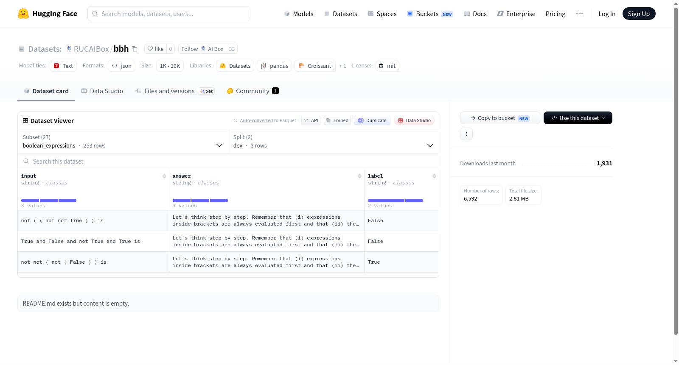Switch to the Community tab

tap(253, 91)
